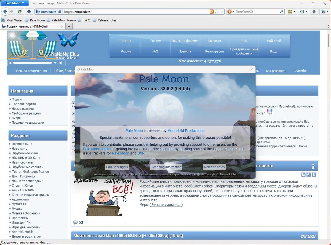
Task: Open Правила оформления sub-menu link
Action: pyautogui.click(x=31, y=71)
